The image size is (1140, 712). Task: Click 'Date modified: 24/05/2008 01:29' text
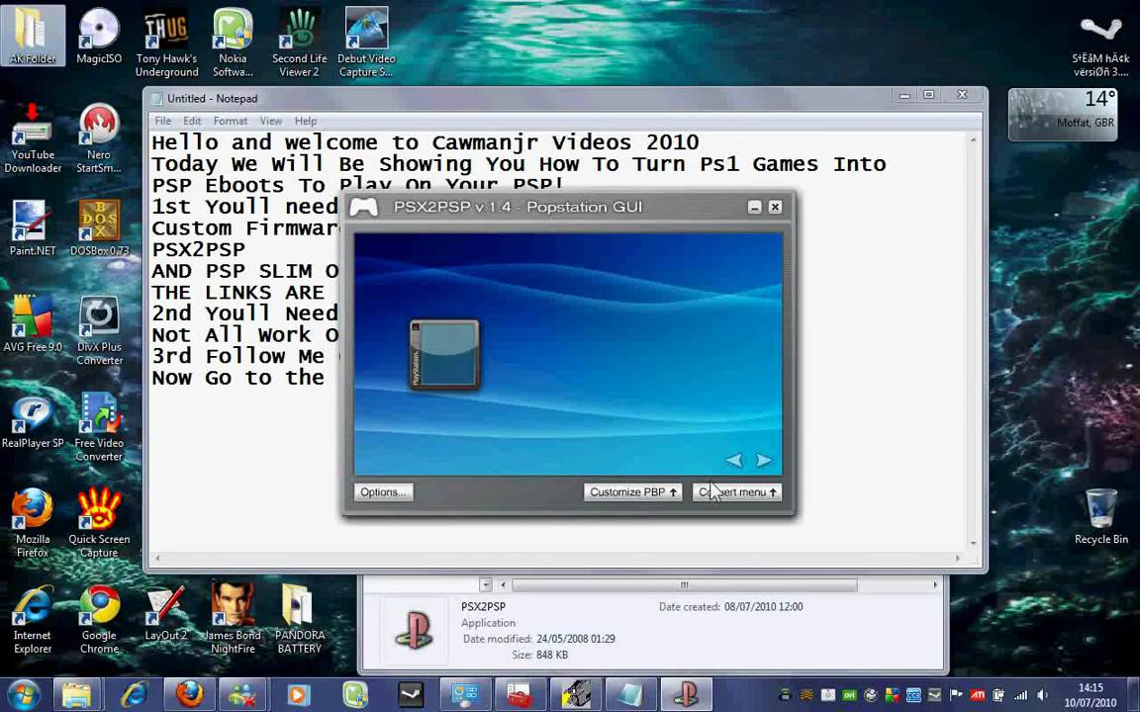(x=538, y=640)
